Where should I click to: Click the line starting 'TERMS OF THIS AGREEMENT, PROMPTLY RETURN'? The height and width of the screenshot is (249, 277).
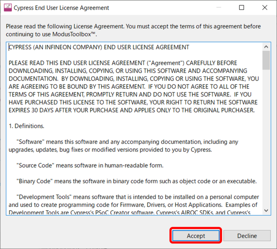tap(130, 95)
